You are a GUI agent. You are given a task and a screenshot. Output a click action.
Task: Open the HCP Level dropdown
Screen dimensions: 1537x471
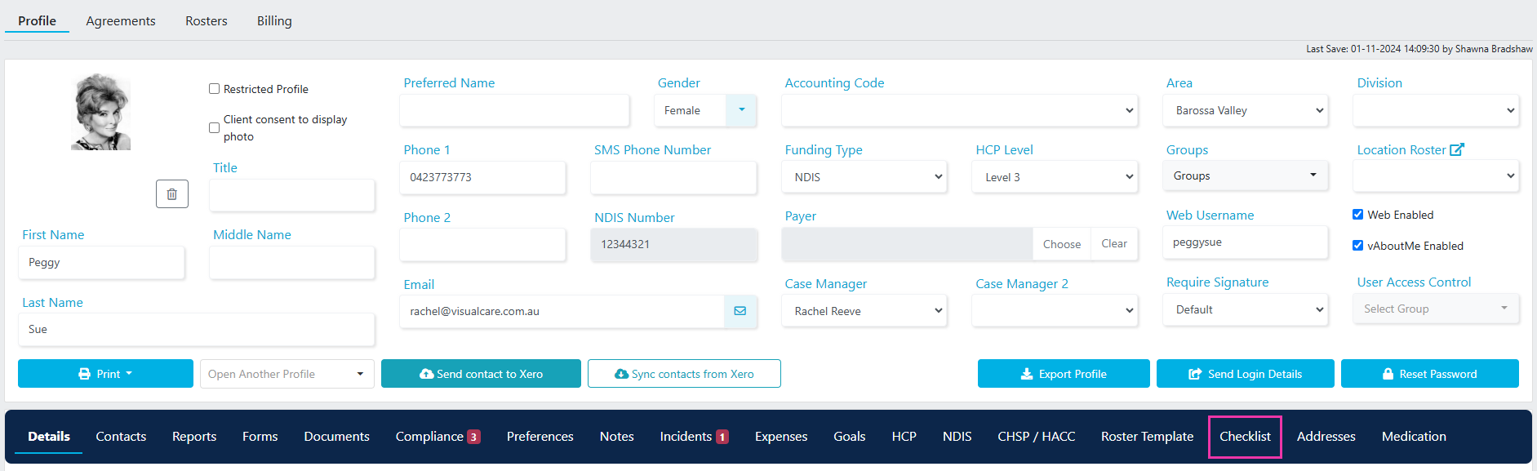click(1055, 177)
